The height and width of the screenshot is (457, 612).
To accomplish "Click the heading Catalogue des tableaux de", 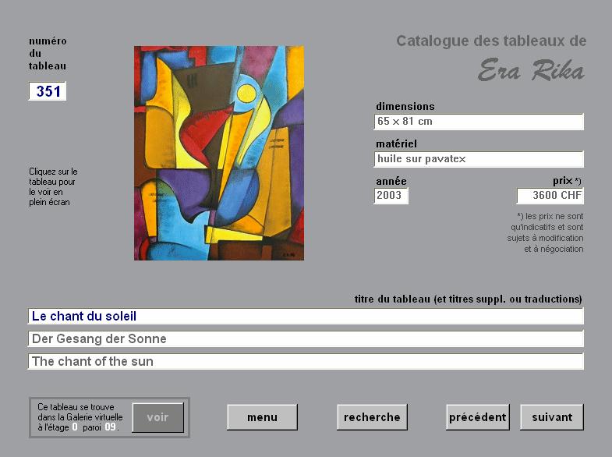I will [491, 41].
